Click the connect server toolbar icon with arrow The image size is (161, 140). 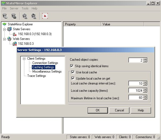(5, 16)
